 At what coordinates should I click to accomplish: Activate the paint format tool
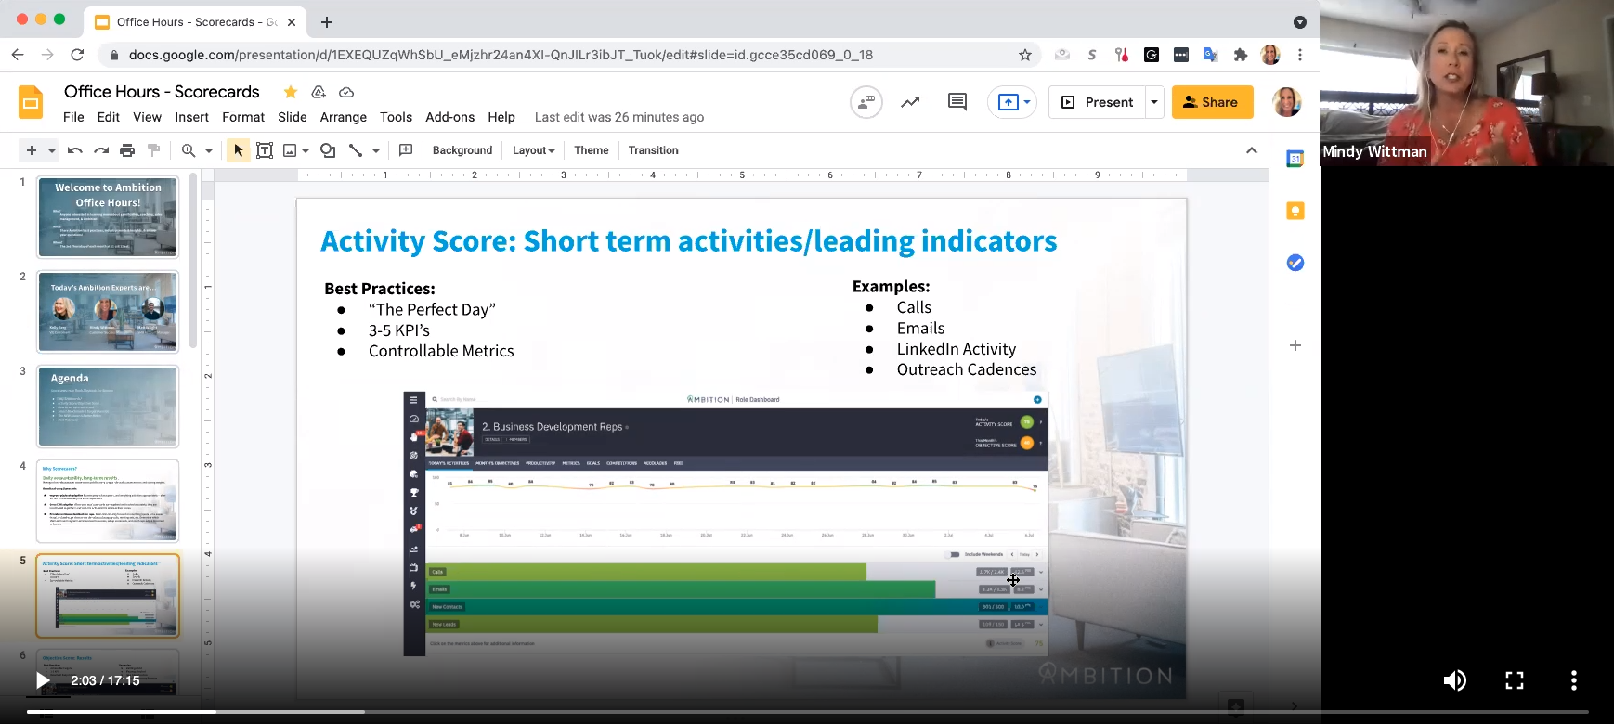point(154,150)
